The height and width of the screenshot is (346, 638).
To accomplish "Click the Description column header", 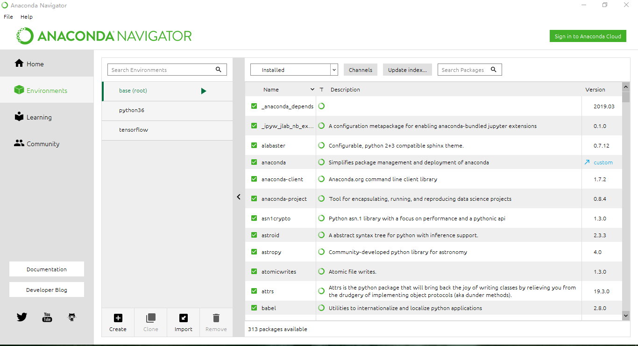I will (x=345, y=90).
